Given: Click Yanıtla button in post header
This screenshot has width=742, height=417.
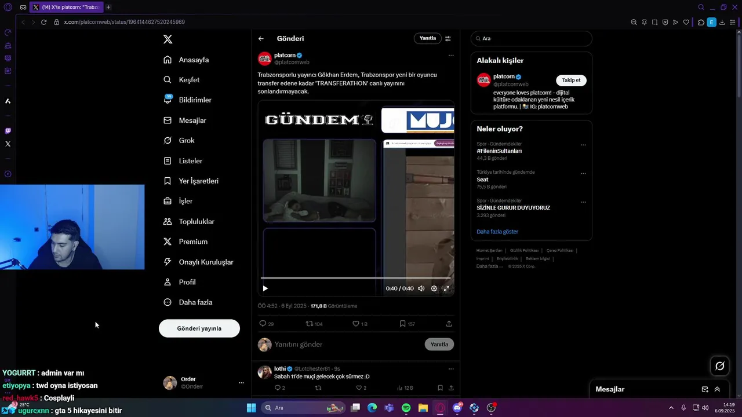Looking at the screenshot, I should click(428, 38).
